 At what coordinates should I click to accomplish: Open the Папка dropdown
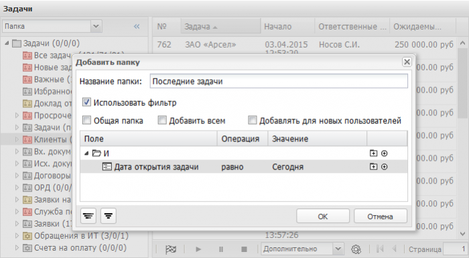(x=96, y=26)
